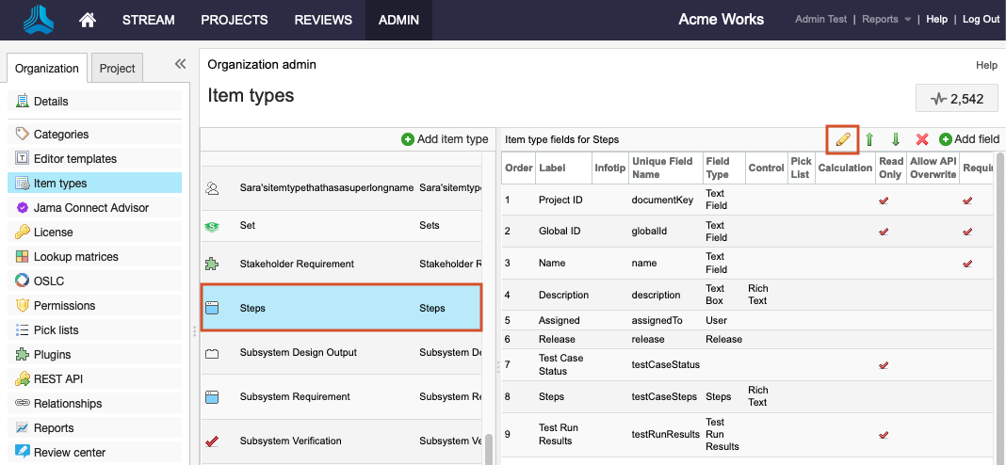The height and width of the screenshot is (465, 1006).
Task: Click the pencil edit field icon
Action: [842, 139]
